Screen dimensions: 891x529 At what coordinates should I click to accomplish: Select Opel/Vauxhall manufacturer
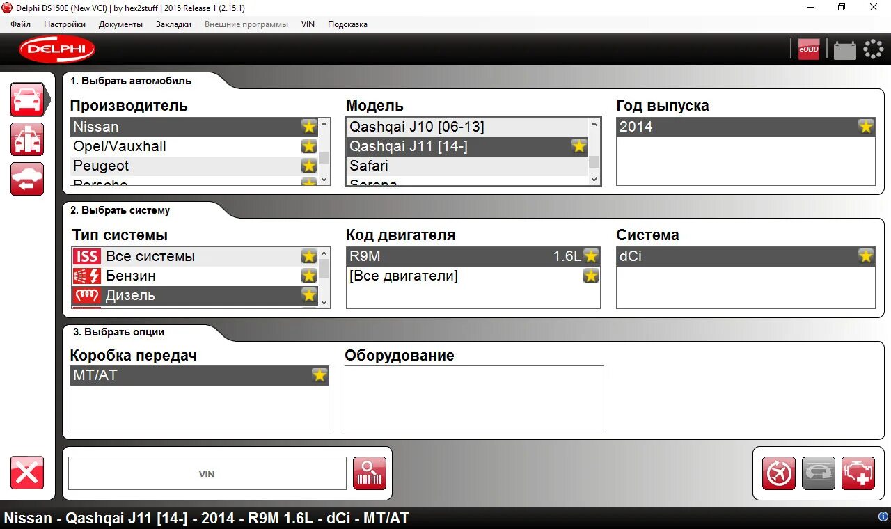coord(194,146)
